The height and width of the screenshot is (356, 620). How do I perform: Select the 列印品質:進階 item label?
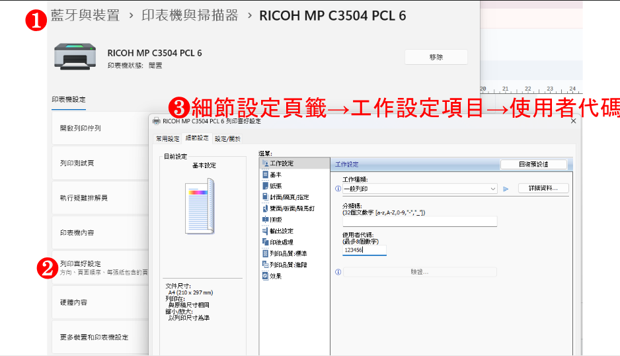(288, 265)
